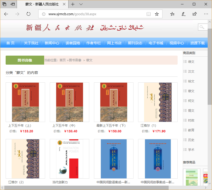The width and height of the screenshot is (212, 190).
Task: Open the 中国民间故事集成 book cover
Action: [158, 159]
